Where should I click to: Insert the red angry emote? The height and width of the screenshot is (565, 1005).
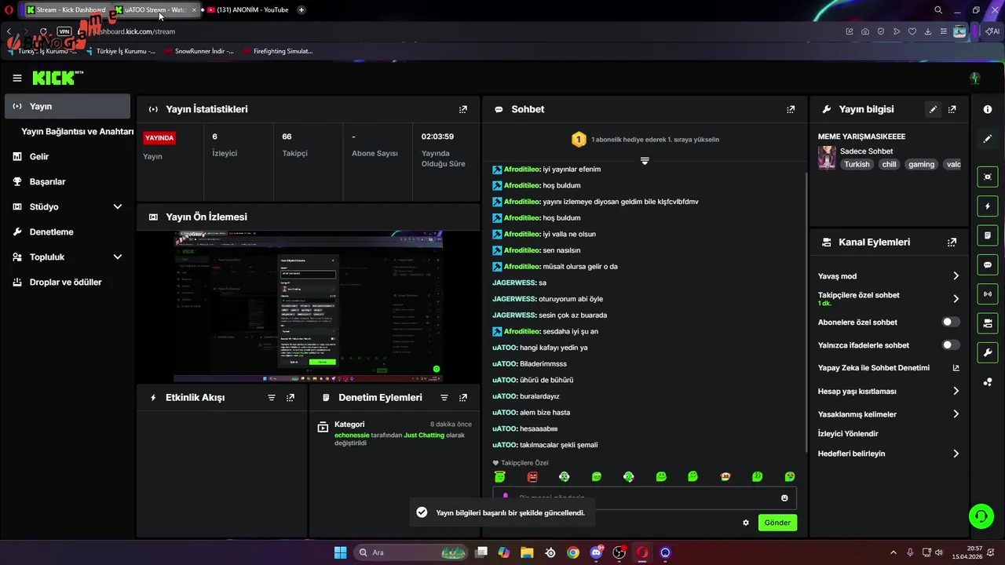pyautogui.click(x=532, y=476)
